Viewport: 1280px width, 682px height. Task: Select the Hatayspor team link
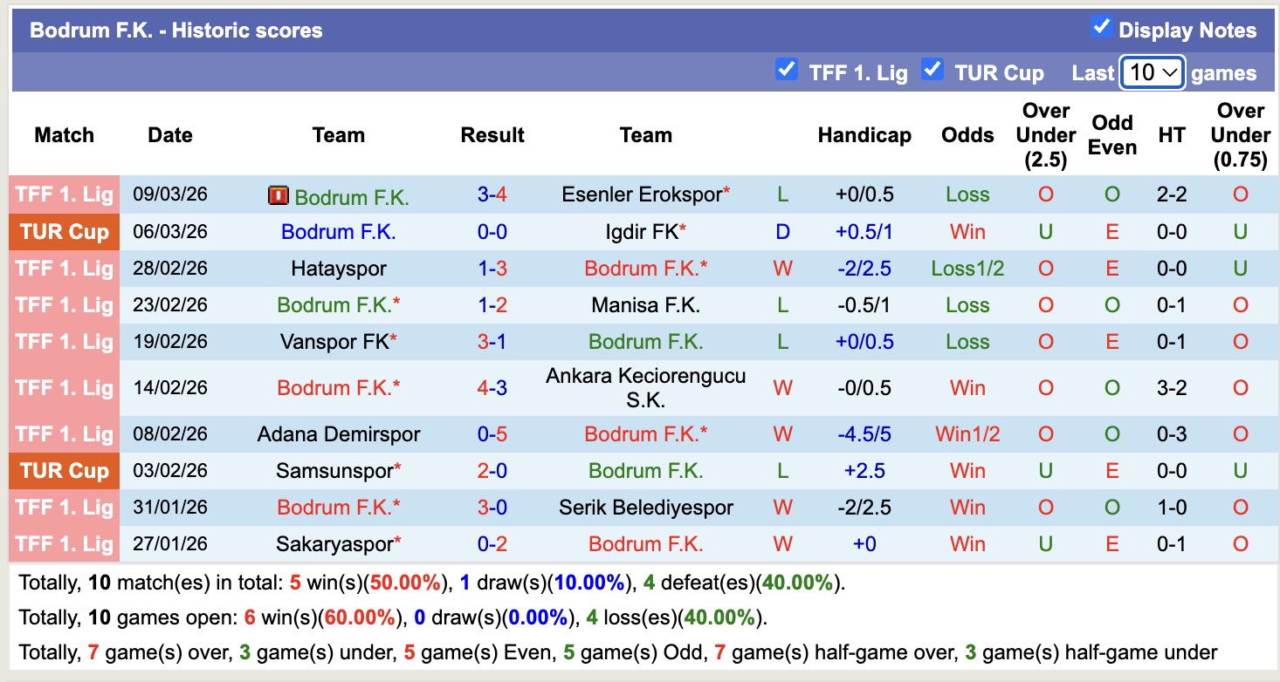[x=339, y=269]
